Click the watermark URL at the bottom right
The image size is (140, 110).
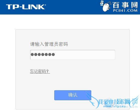pyautogui.click(x=120, y=106)
